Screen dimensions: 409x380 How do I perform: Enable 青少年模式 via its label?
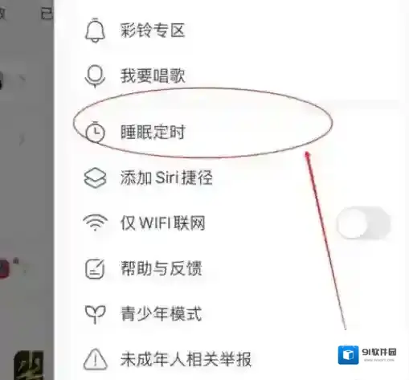[x=161, y=314]
